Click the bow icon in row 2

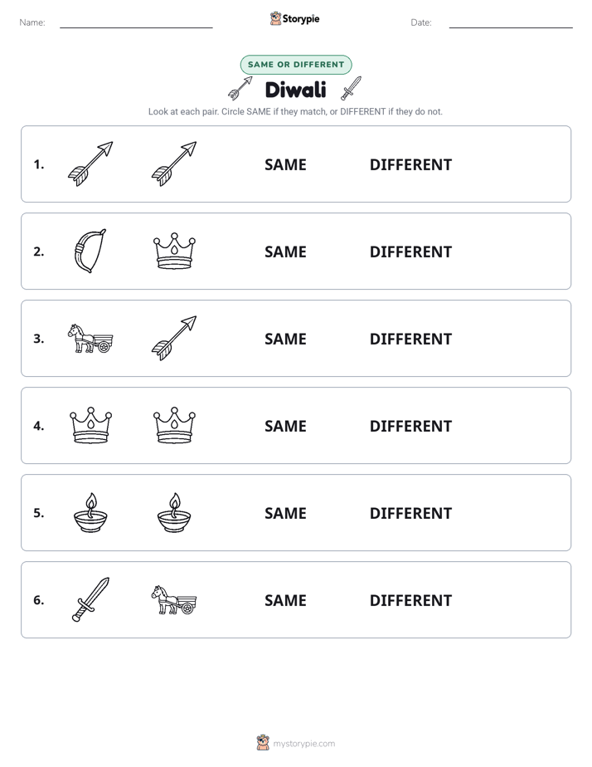90,251
